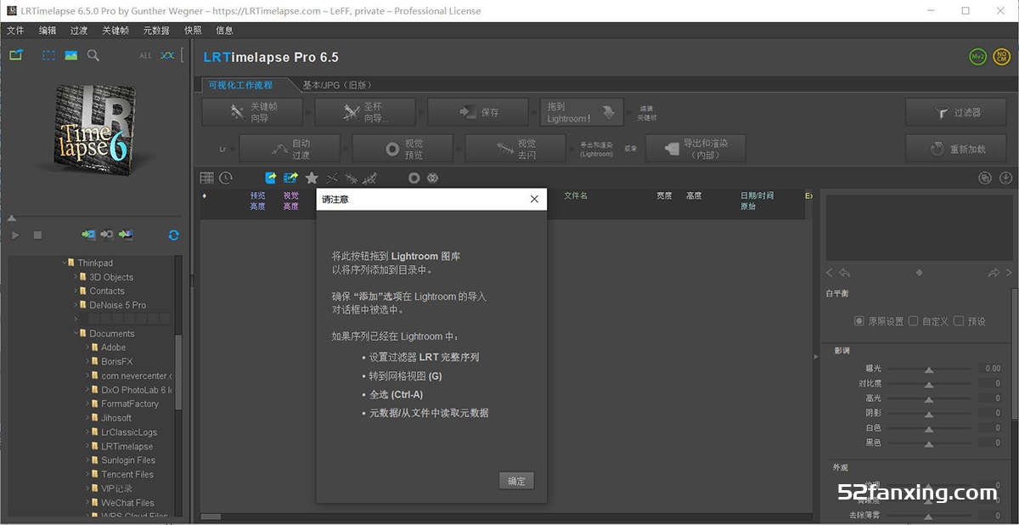The height and width of the screenshot is (525, 1019).
Task: Stop the preview playback
Action: pos(37,234)
